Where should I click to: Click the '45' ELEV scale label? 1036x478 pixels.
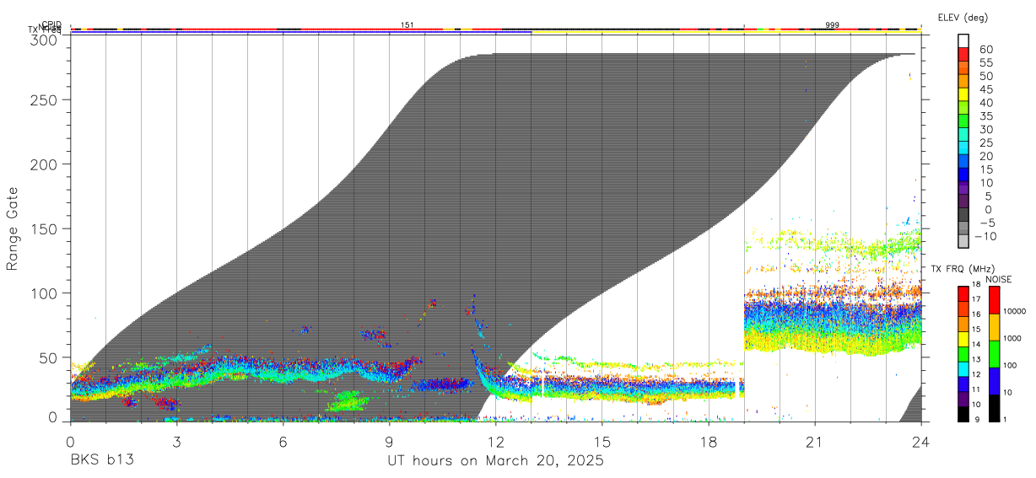point(985,89)
